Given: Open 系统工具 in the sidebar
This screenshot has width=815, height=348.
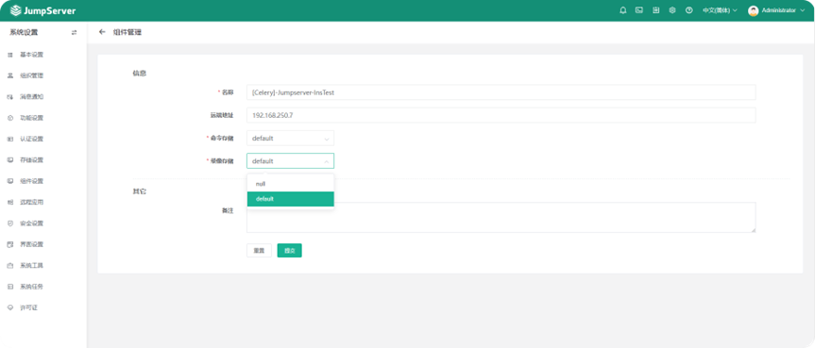Looking at the screenshot, I should point(31,265).
